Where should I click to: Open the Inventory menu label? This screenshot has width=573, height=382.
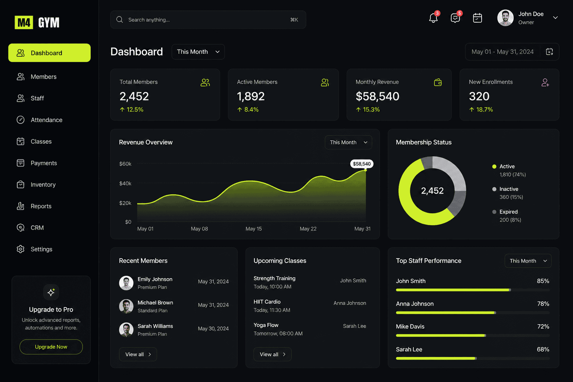[43, 185]
